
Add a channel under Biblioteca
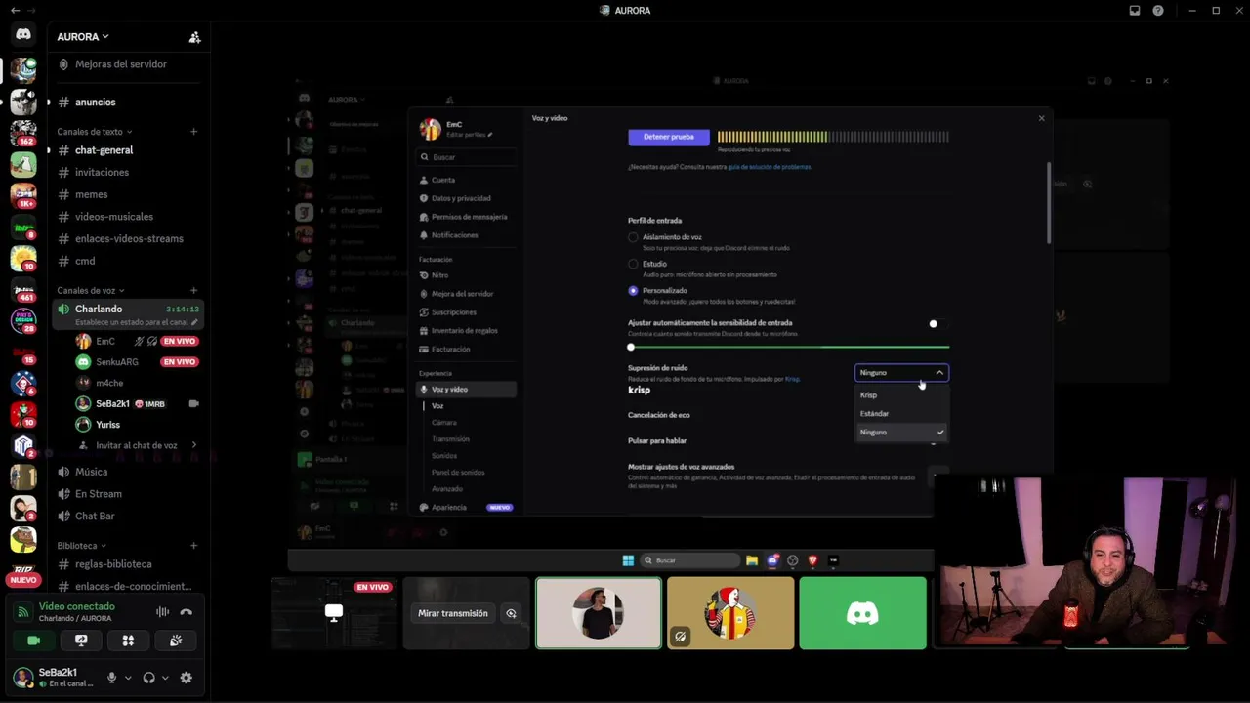193,546
